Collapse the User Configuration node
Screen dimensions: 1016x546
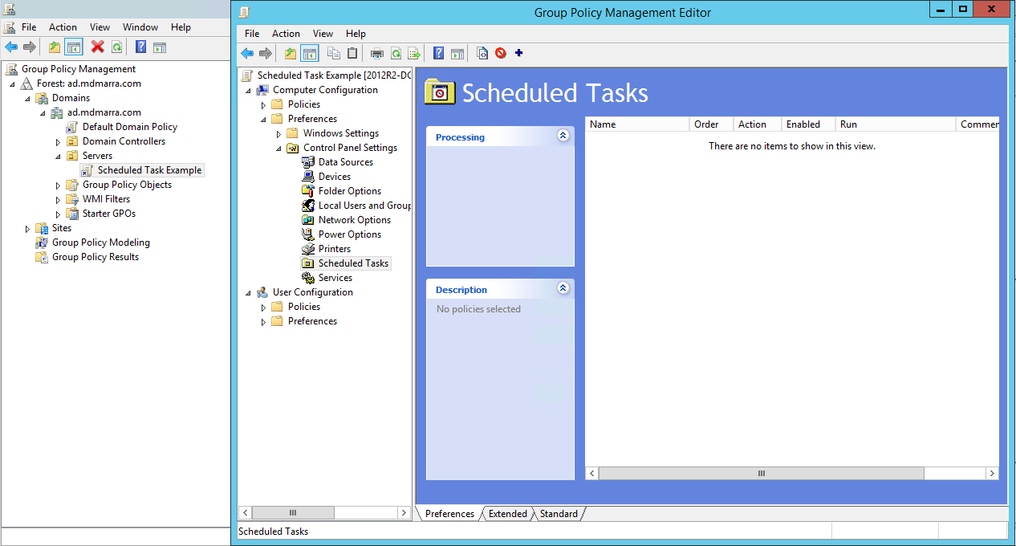click(x=248, y=293)
